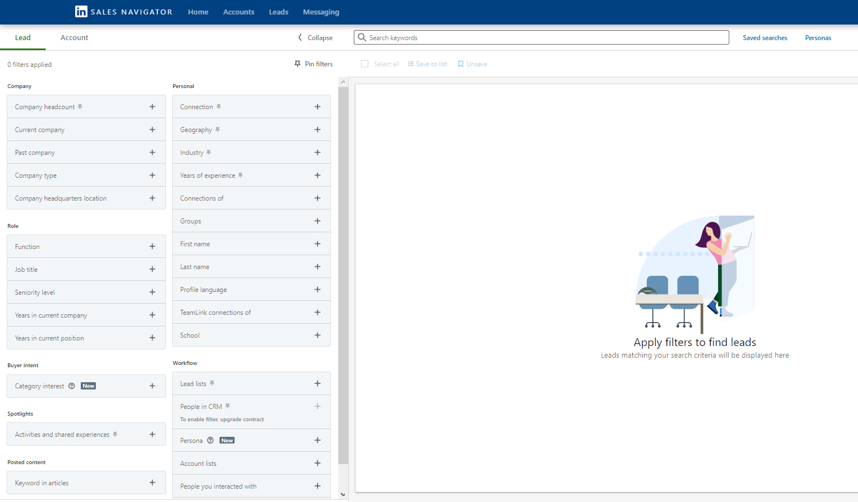Screen dimensions: 858x502
Task: Open Saved searches
Action: [765, 37]
